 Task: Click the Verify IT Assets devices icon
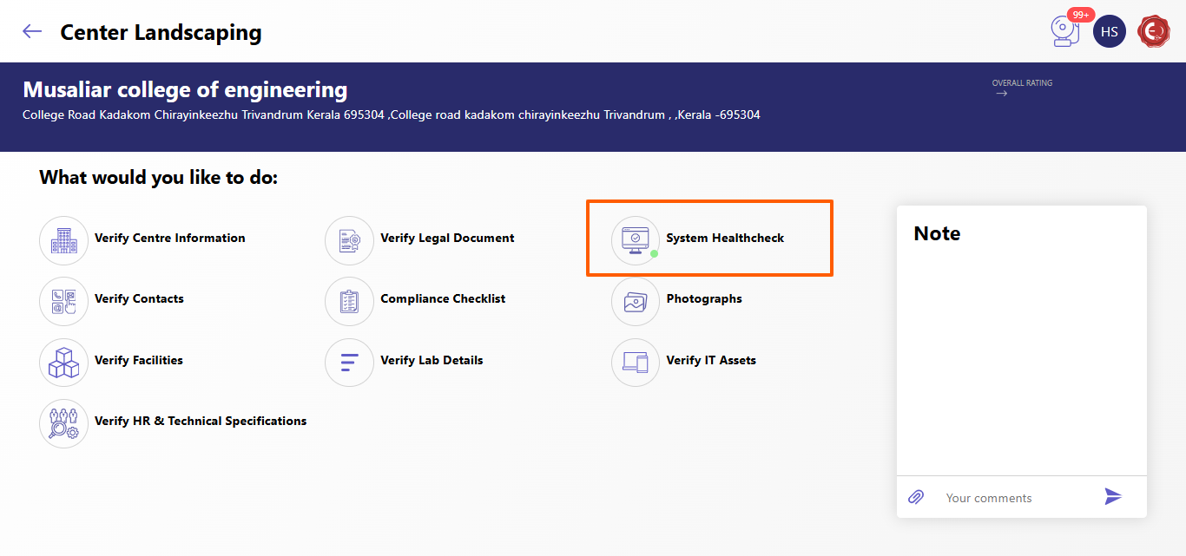click(x=636, y=363)
